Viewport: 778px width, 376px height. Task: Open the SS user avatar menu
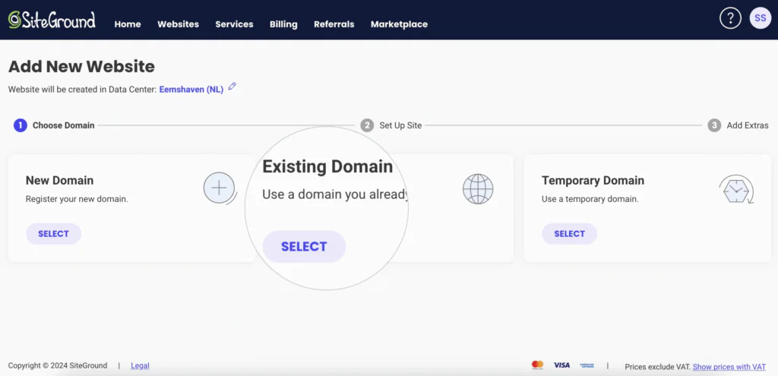point(761,19)
